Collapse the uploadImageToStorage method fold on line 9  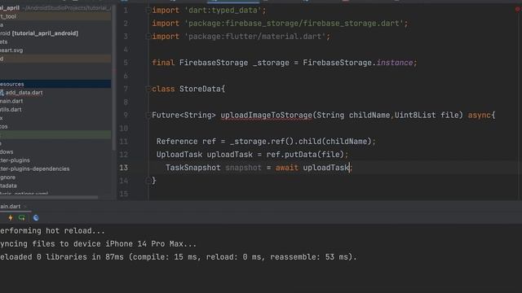coord(148,116)
